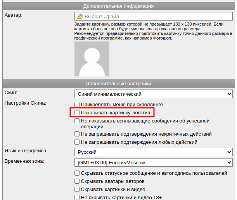Viewport: 237px width, 200px height.
Task: Check Скрывать статусное сообщение и автоподпись
Action: (x=77, y=173)
